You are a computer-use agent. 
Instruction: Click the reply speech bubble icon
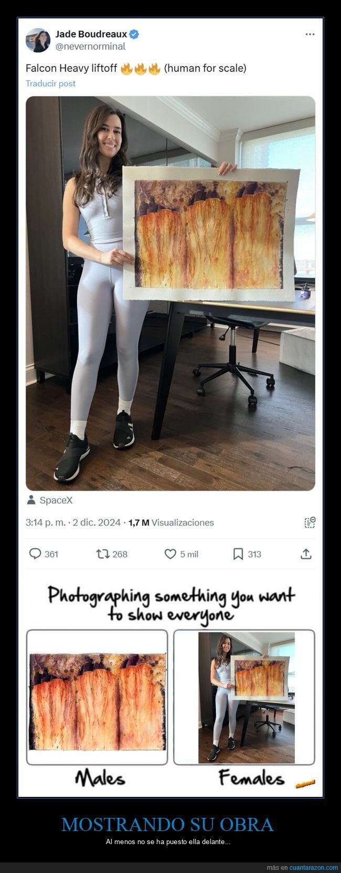tap(35, 554)
